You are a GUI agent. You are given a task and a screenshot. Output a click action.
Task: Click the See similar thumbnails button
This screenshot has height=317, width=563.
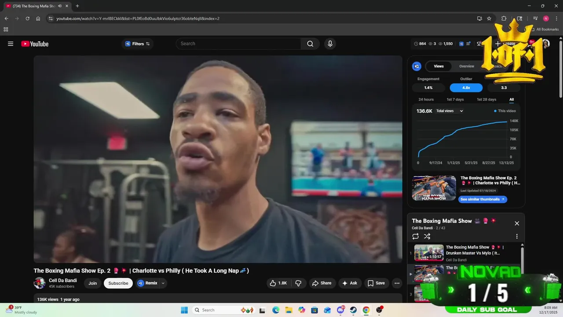click(483, 199)
